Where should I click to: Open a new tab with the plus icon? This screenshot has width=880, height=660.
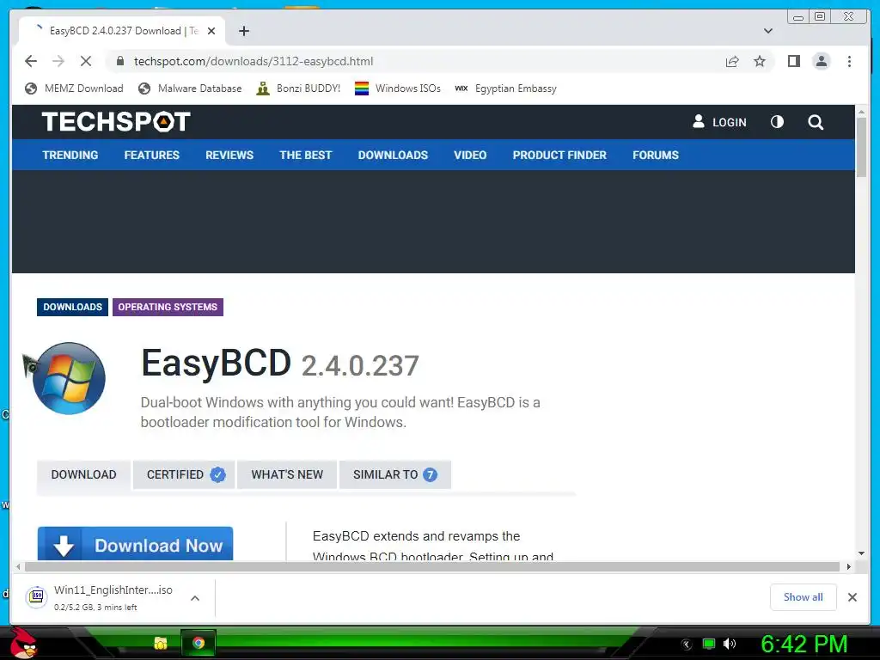(x=243, y=31)
